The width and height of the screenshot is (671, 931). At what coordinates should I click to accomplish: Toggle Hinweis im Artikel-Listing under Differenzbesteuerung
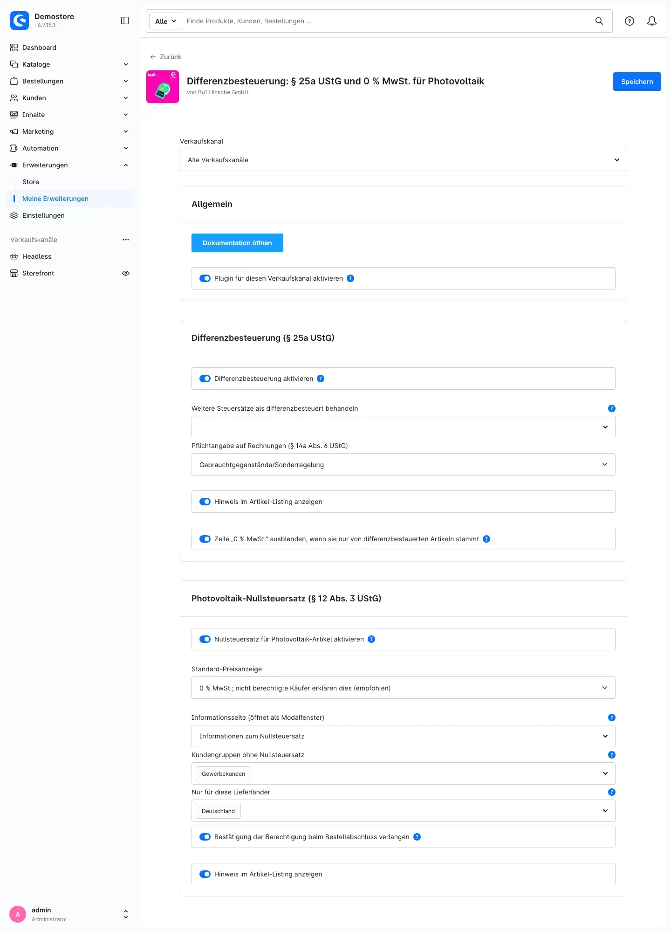[205, 502]
